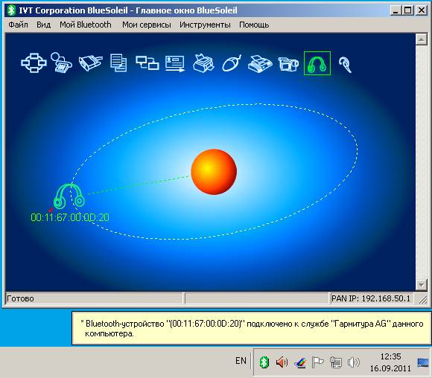The width and height of the screenshot is (432, 378).
Task: Minimize the BlueSoleil window
Action: pyautogui.click(x=396, y=10)
